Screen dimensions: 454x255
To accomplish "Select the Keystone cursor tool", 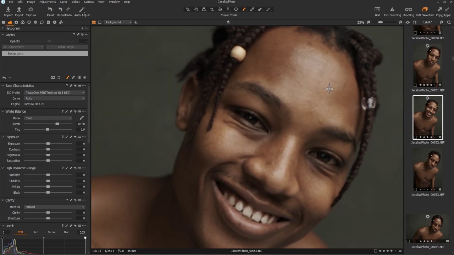I will (x=228, y=10).
